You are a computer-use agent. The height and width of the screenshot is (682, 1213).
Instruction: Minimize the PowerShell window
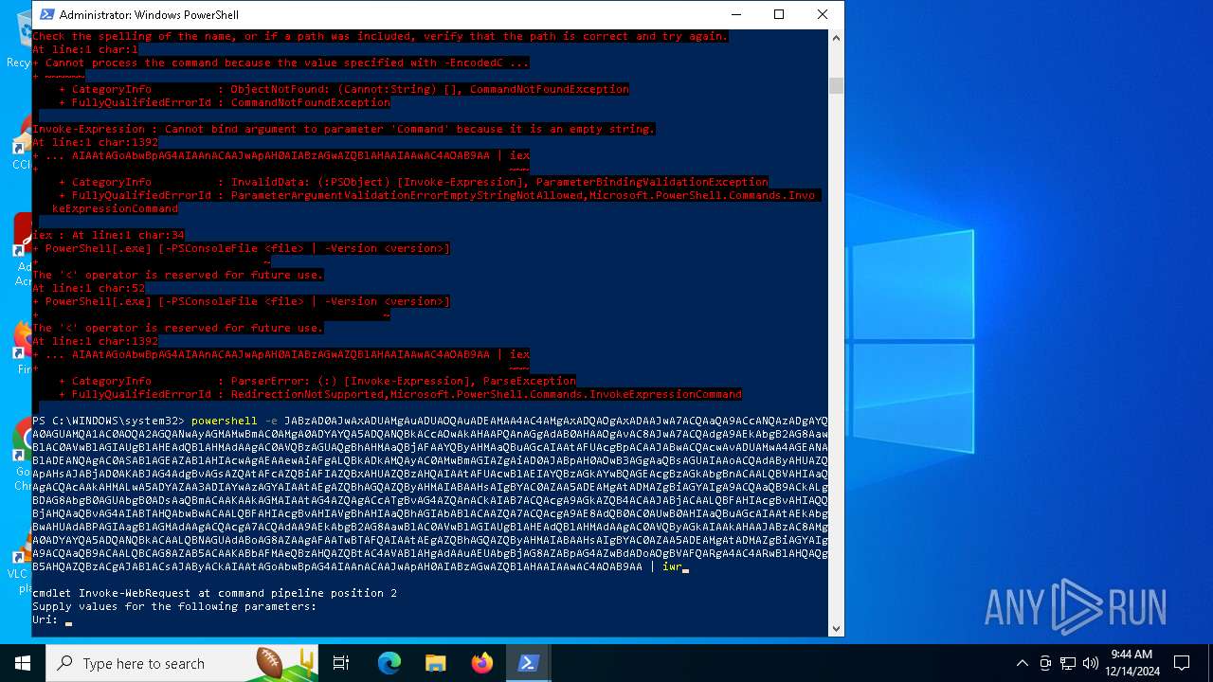click(735, 14)
